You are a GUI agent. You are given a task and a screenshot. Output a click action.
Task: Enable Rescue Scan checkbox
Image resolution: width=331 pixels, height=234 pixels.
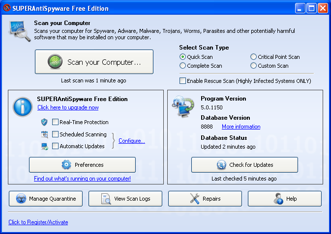coord(182,81)
